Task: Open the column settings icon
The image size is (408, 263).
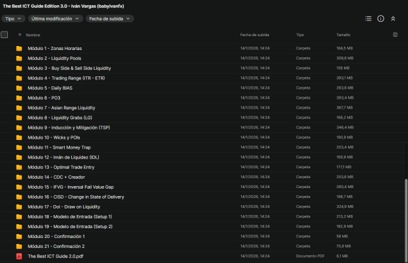Action: (x=395, y=34)
